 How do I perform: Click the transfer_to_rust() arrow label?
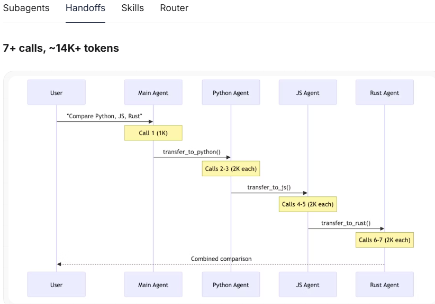coord(346,223)
